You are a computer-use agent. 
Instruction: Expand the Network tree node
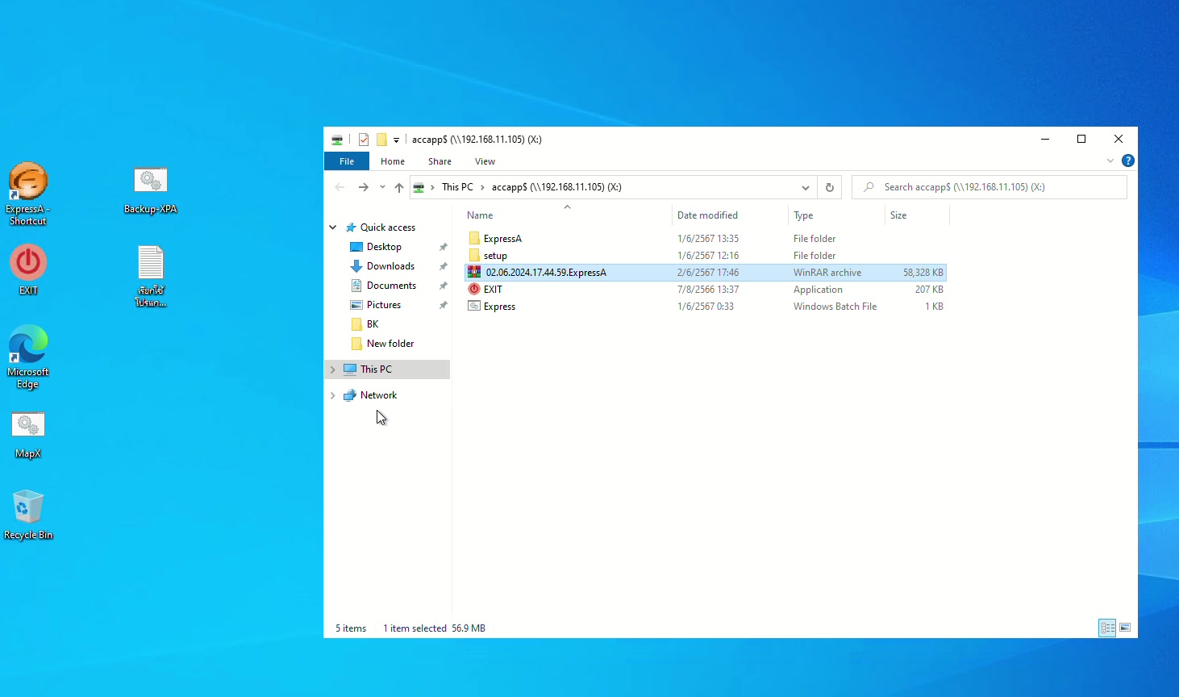[333, 395]
